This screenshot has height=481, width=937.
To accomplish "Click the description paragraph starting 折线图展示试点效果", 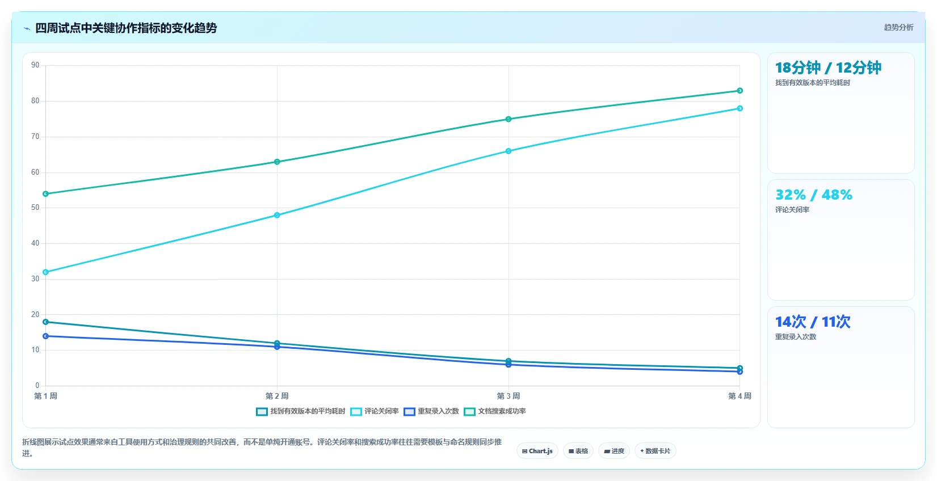I will pos(262,448).
